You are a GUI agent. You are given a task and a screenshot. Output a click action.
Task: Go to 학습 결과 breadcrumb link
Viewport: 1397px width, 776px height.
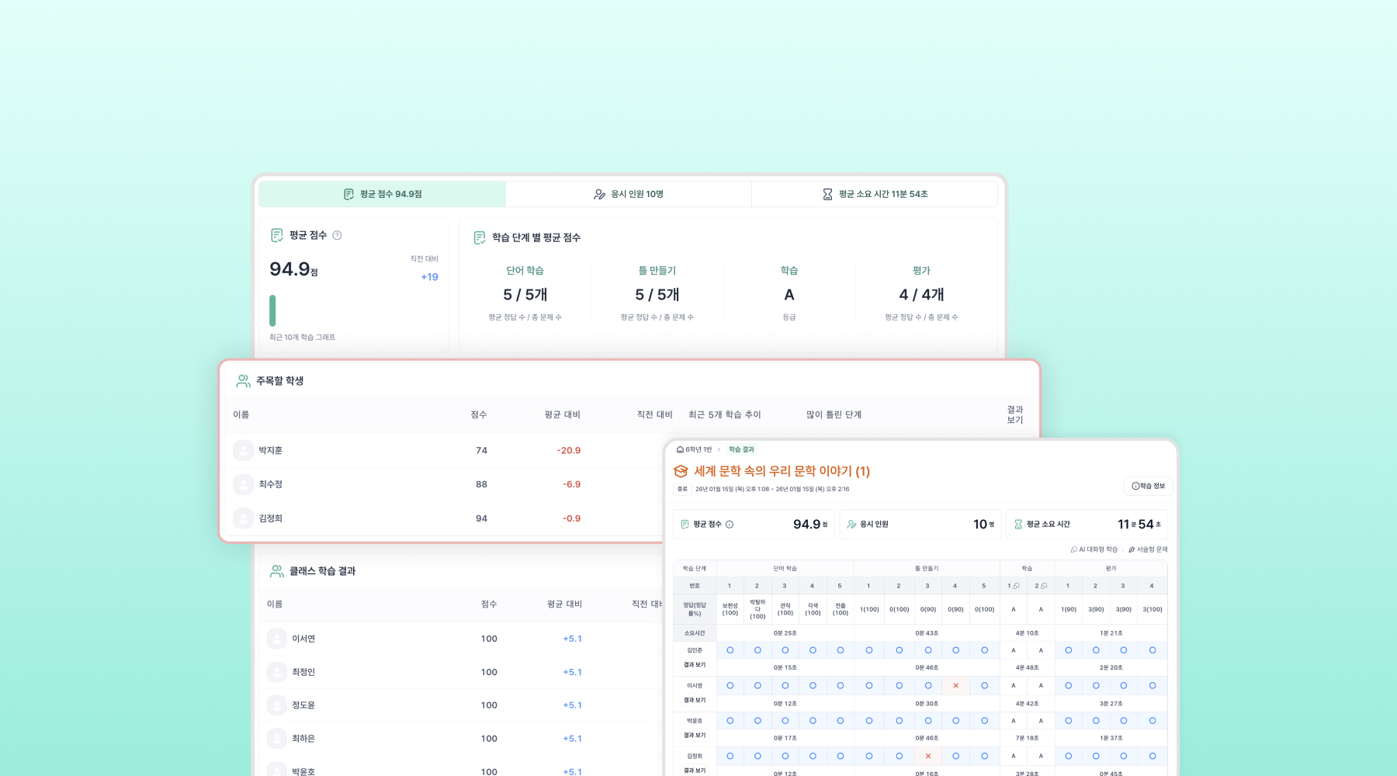(741, 449)
